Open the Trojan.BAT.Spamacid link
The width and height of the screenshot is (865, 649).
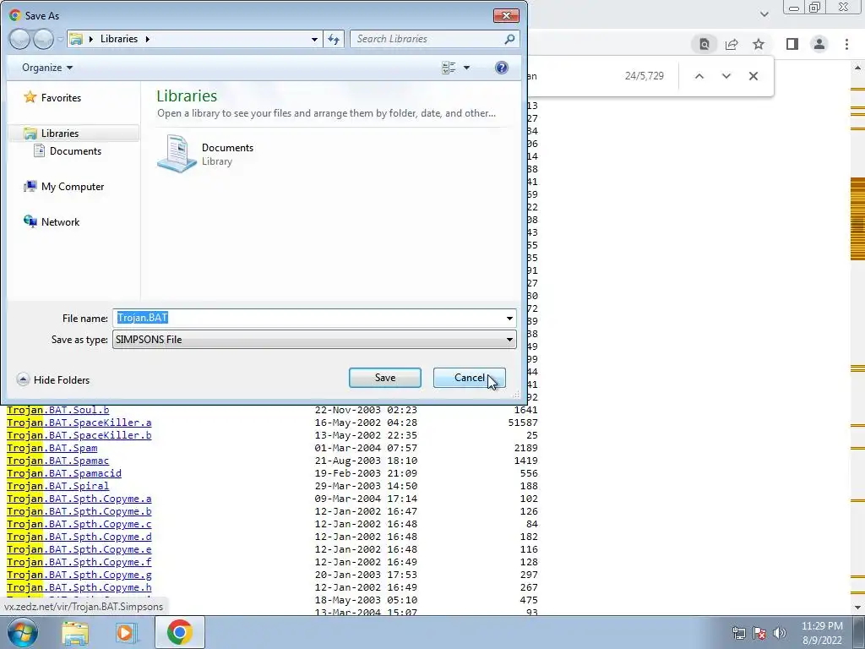pos(64,473)
